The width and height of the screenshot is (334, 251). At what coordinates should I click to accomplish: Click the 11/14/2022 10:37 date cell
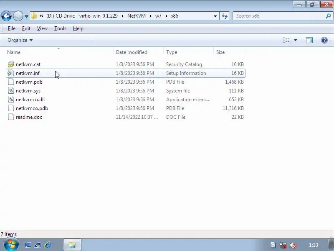click(137, 117)
